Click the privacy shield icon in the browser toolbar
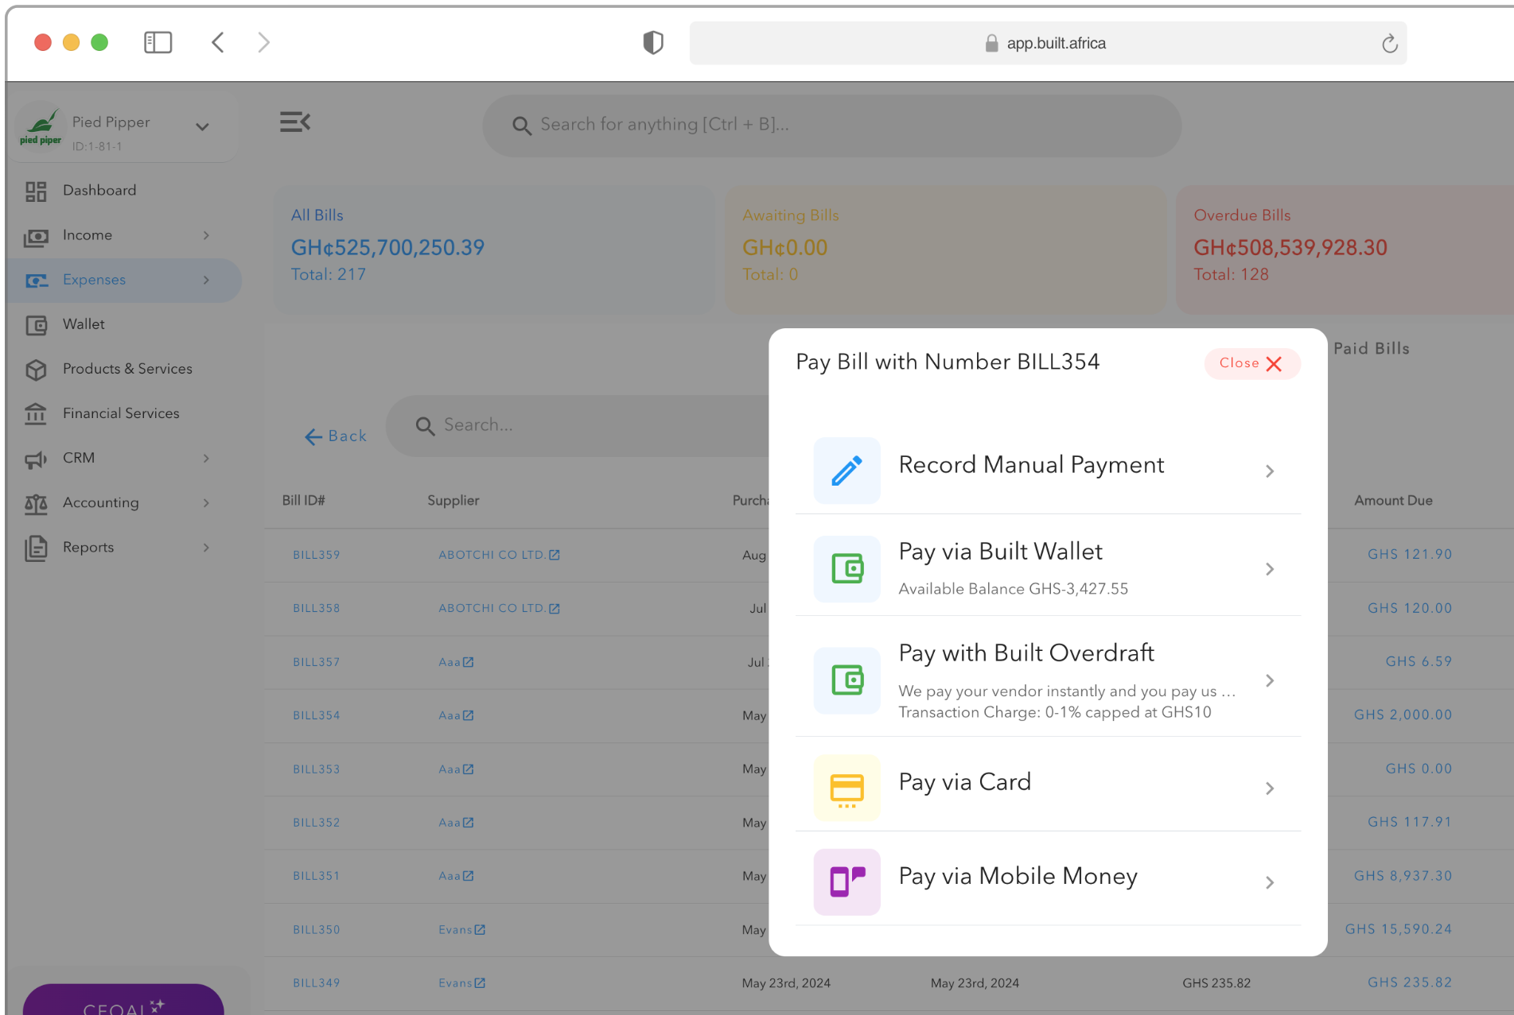Screen dimensions: 1514x1015 coord(652,43)
